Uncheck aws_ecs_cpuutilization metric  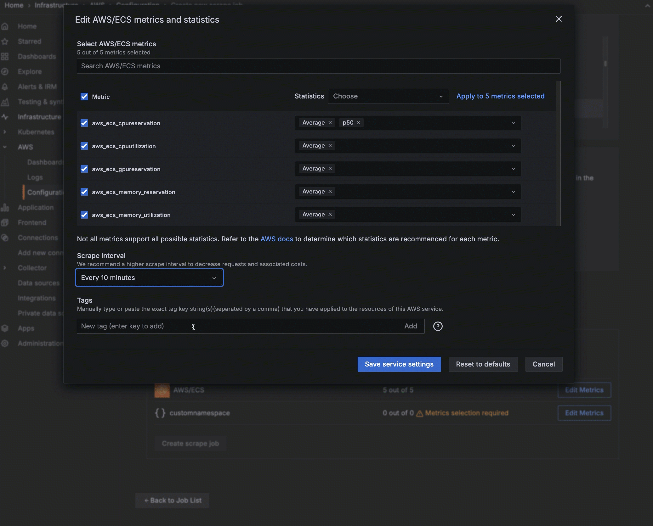point(84,146)
